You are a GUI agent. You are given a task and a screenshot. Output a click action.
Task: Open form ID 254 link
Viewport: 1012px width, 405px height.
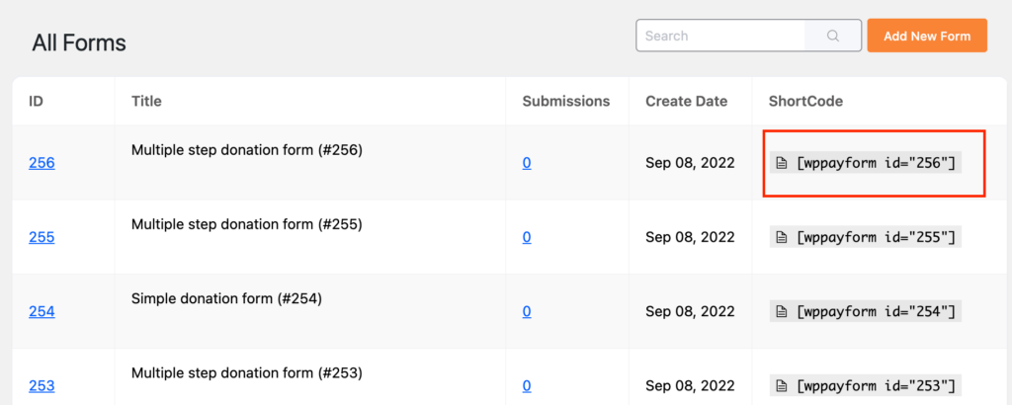tap(42, 312)
